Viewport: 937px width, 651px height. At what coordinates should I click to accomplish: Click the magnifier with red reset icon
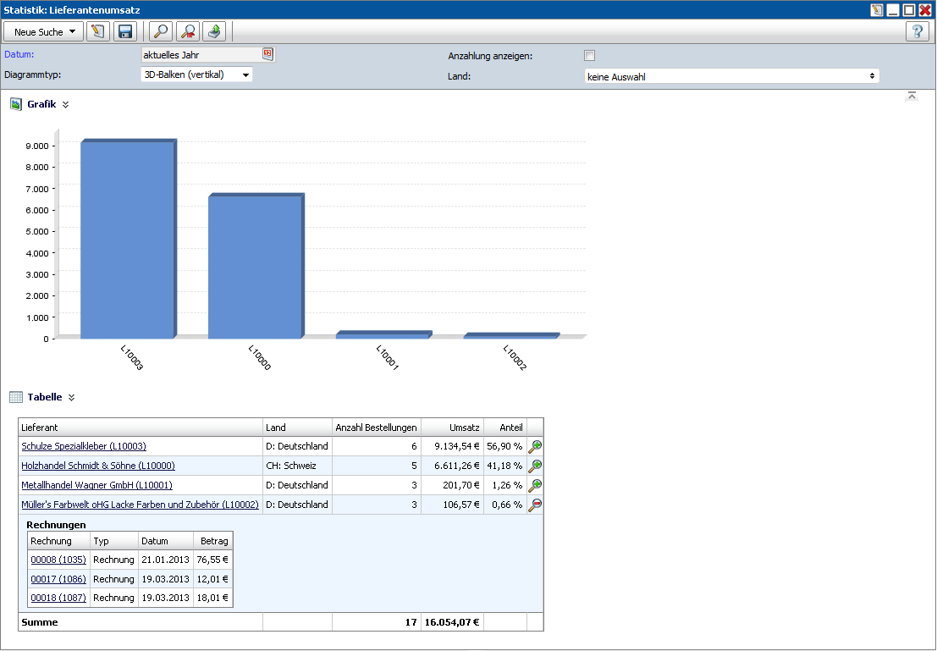(x=189, y=32)
